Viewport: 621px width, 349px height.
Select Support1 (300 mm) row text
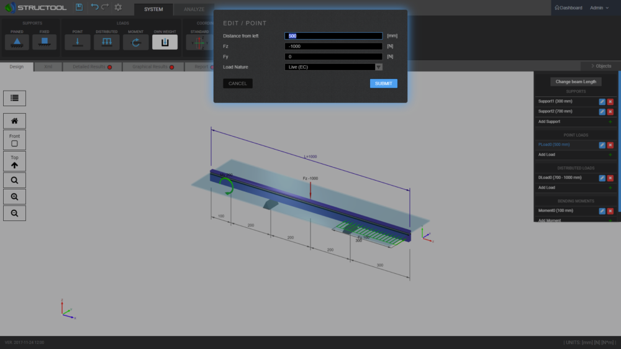click(555, 101)
